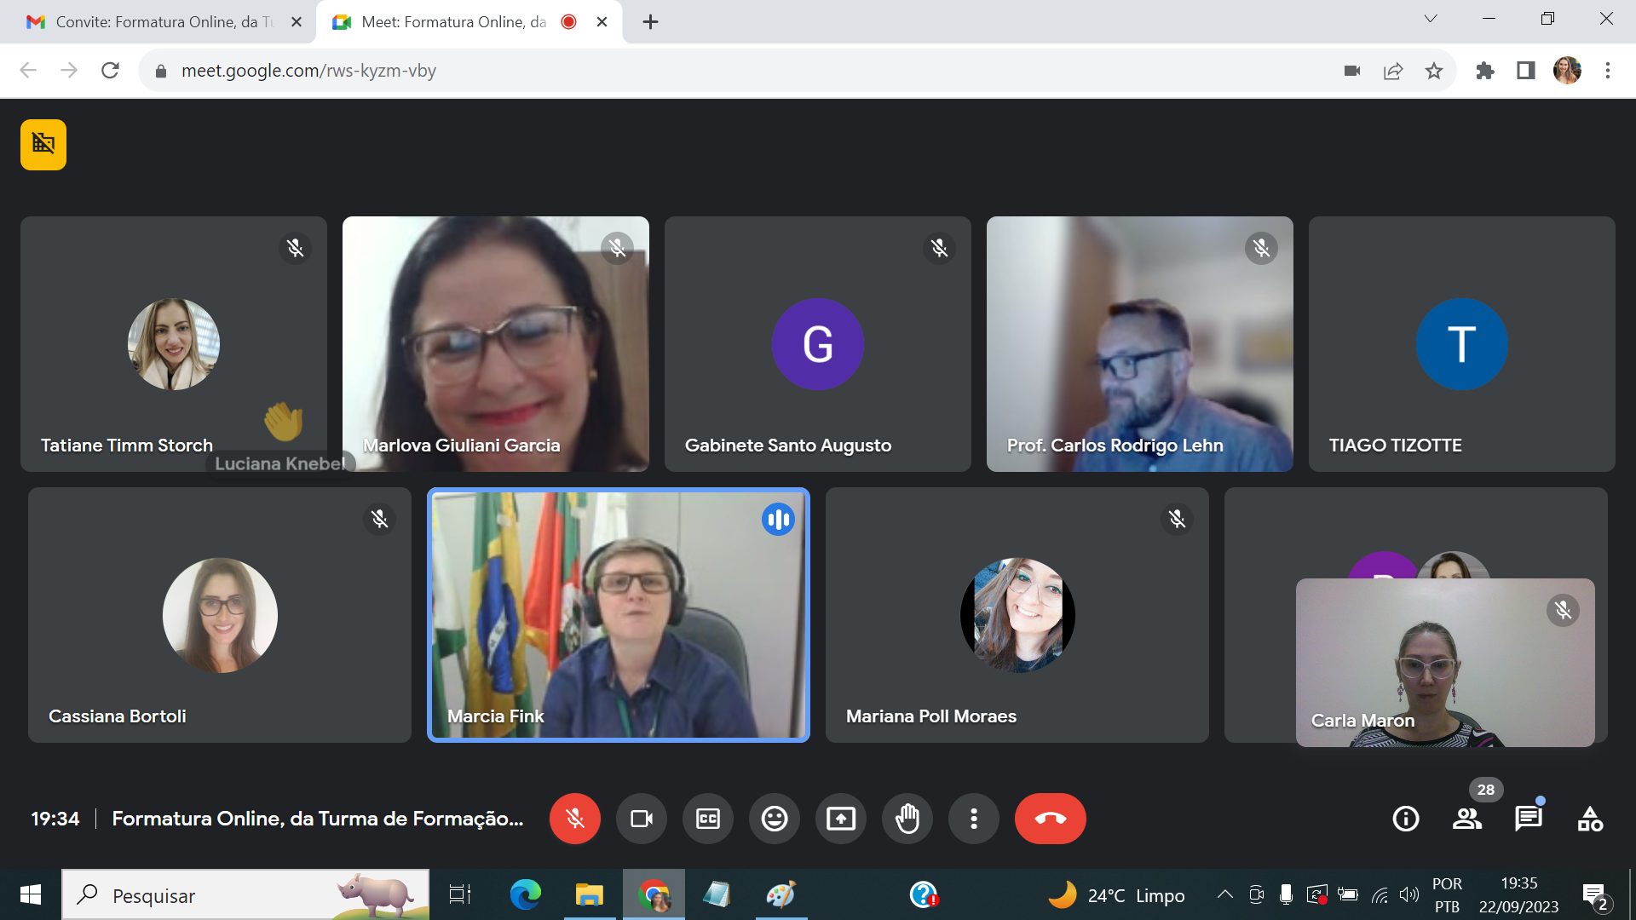
Task: Open meeting details info icon
Action: pyautogui.click(x=1406, y=819)
